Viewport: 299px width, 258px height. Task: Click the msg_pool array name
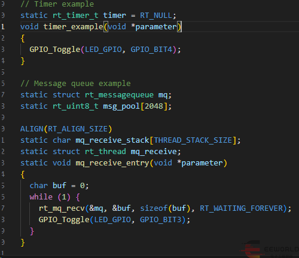pyautogui.click(x=121, y=106)
